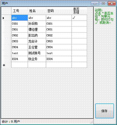This screenshot has width=117, height=125.
Task: Select the 王仓管 name cell
Action: click(x=37, y=47)
